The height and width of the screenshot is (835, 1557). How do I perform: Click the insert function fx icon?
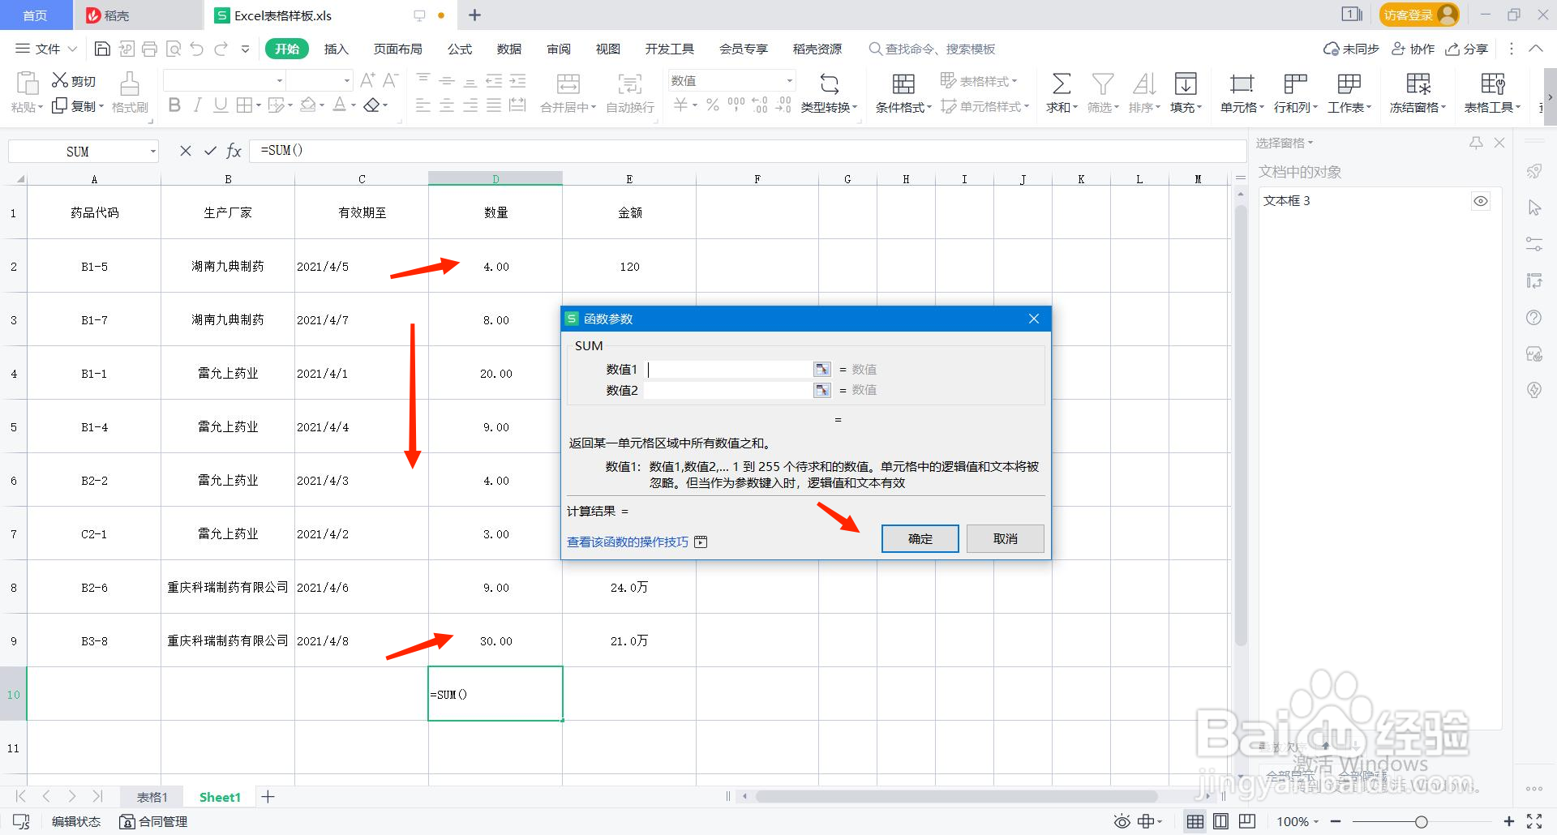tap(234, 151)
